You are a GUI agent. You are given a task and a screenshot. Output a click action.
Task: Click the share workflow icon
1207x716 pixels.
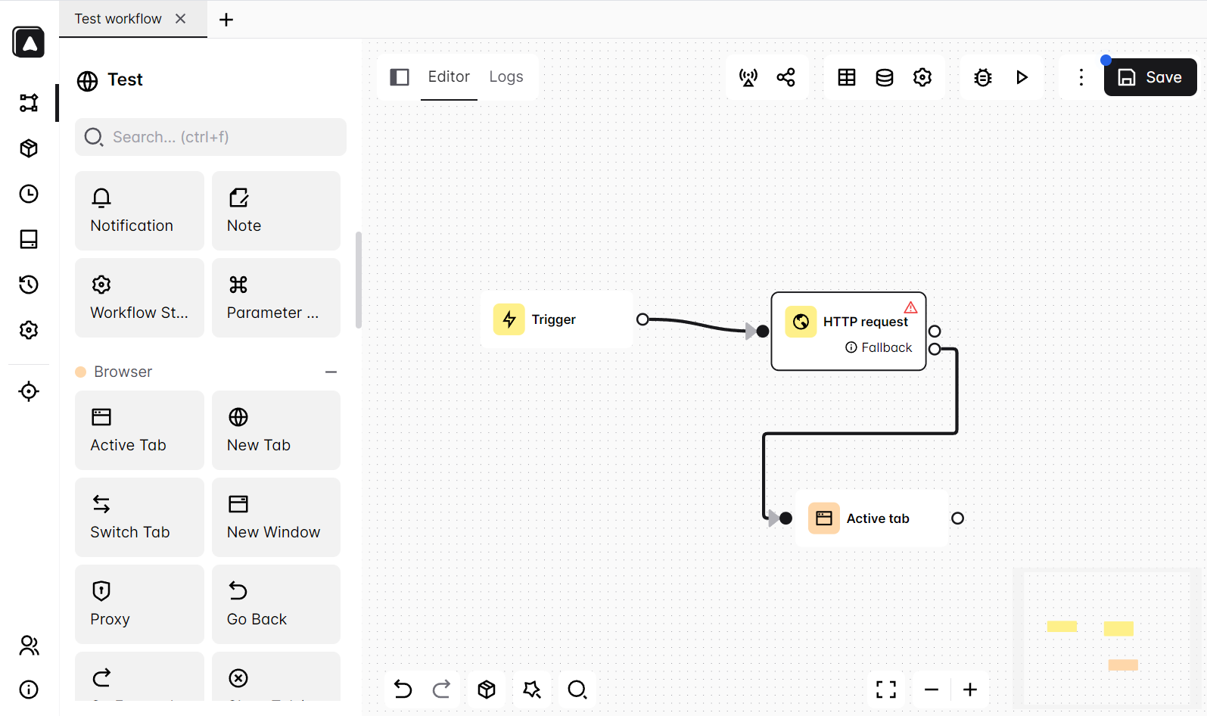click(786, 77)
